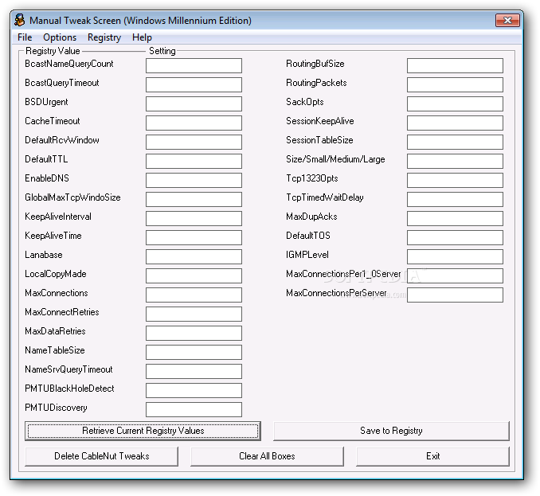
Task: Focus the DefaultTOS setting field
Action: 455,237
